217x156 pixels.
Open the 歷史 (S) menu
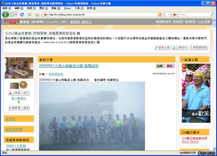coord(43,8)
